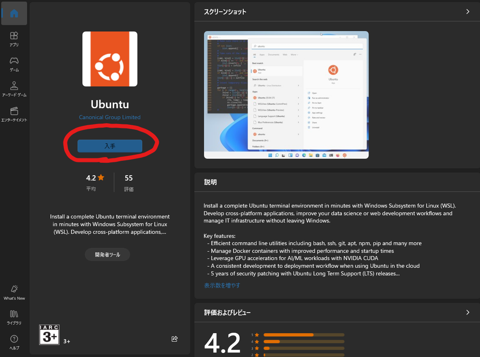Open the ゲーム (Games) section
Viewport: 480px width, 357px height.
point(14,64)
